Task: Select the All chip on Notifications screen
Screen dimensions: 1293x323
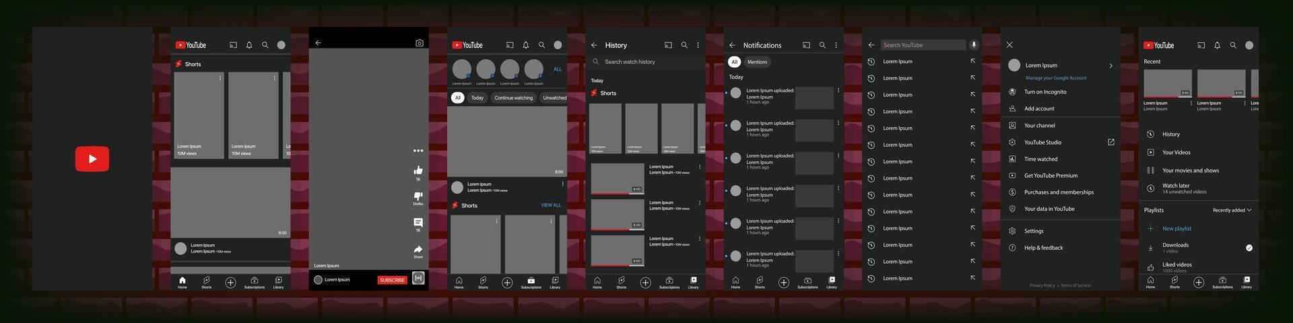Action: (735, 62)
